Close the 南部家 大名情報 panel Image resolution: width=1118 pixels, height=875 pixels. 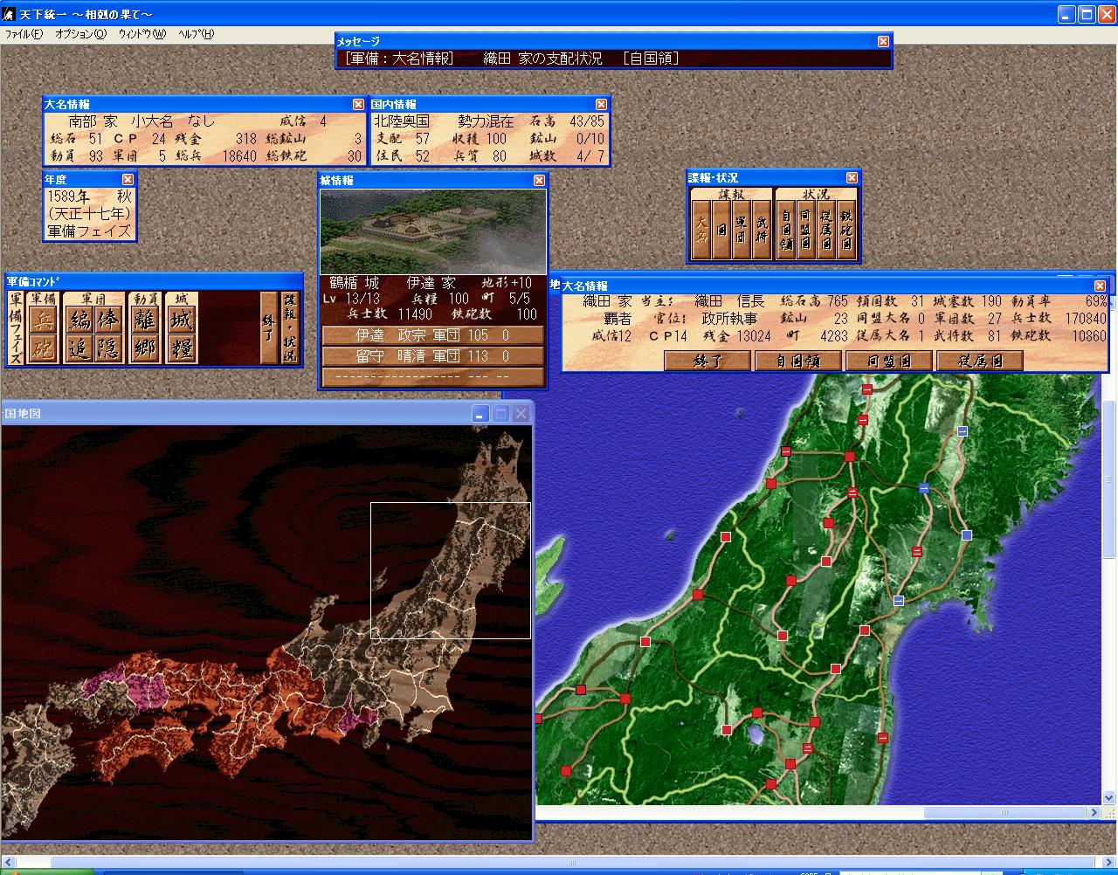pos(358,104)
